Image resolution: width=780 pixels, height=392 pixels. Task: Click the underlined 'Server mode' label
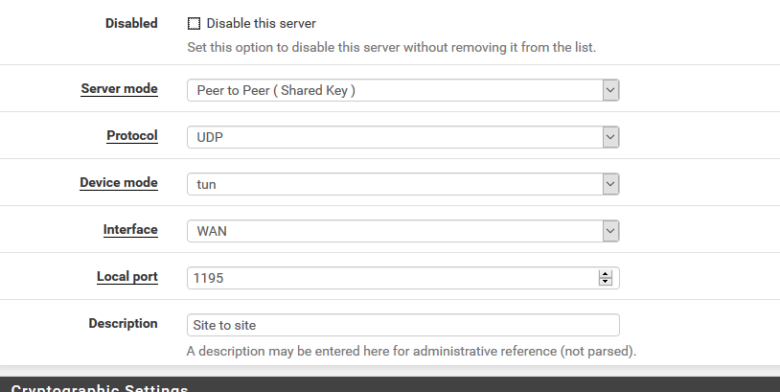pyautogui.click(x=119, y=89)
